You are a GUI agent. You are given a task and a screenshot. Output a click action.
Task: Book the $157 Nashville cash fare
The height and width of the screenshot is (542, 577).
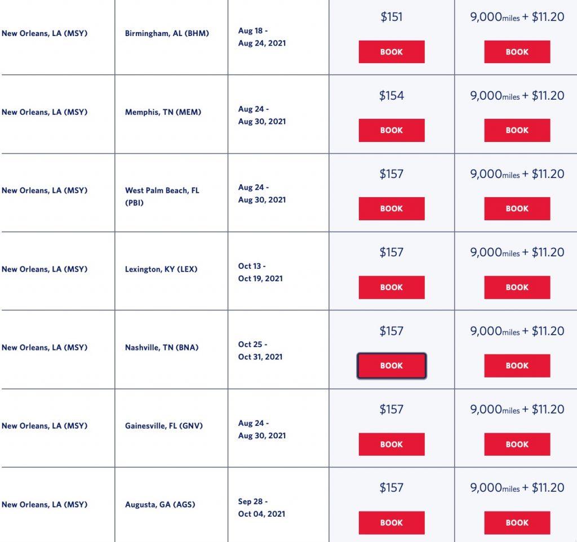[x=392, y=366]
